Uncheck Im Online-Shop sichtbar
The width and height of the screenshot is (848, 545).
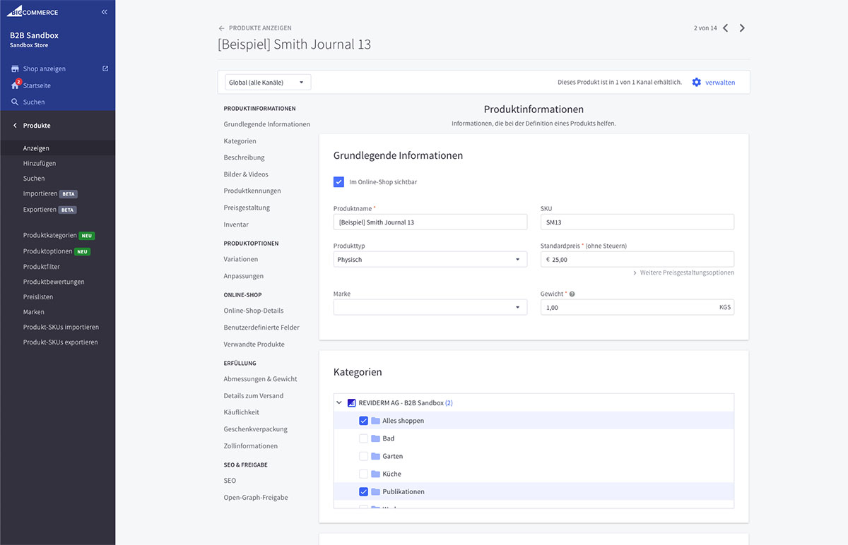click(338, 181)
